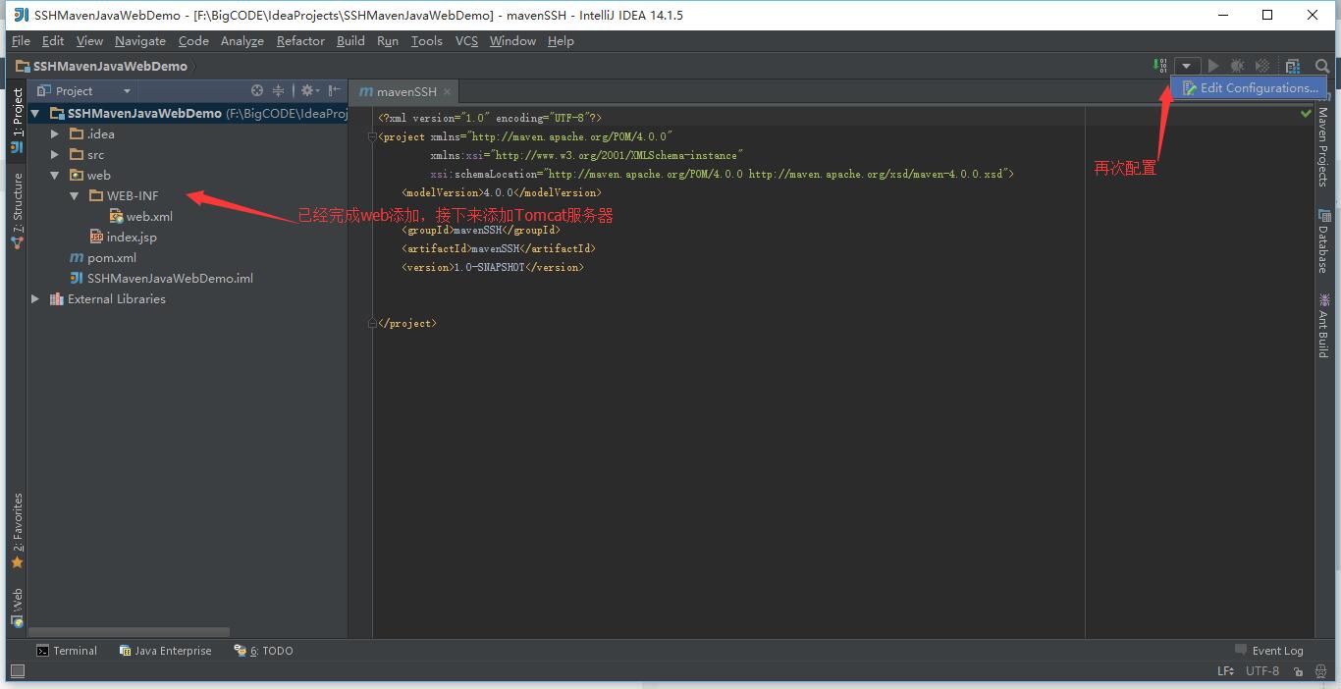The height and width of the screenshot is (689, 1341).
Task: Click the project tree horizontal scrollbar
Action: pos(129,632)
